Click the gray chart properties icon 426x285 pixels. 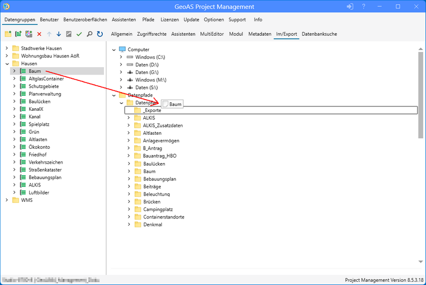point(69,34)
